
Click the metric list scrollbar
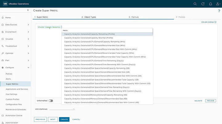(153, 31)
